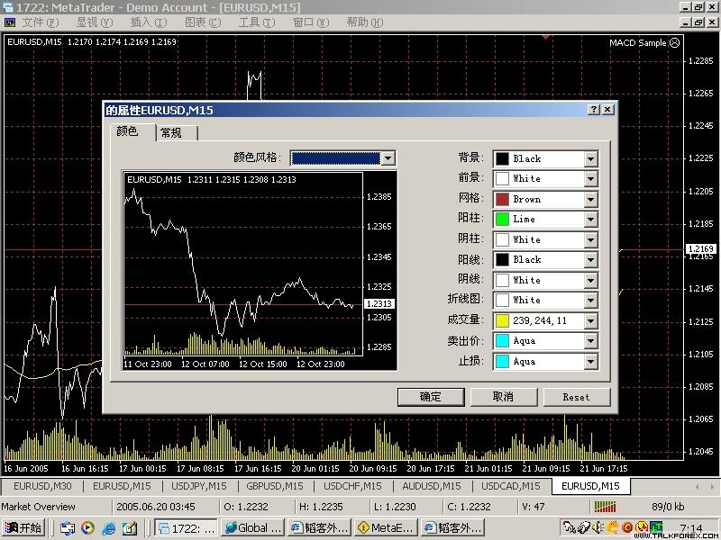This screenshot has height=540, width=721.
Task: Open the 工具(T) menu
Action: pos(257,22)
